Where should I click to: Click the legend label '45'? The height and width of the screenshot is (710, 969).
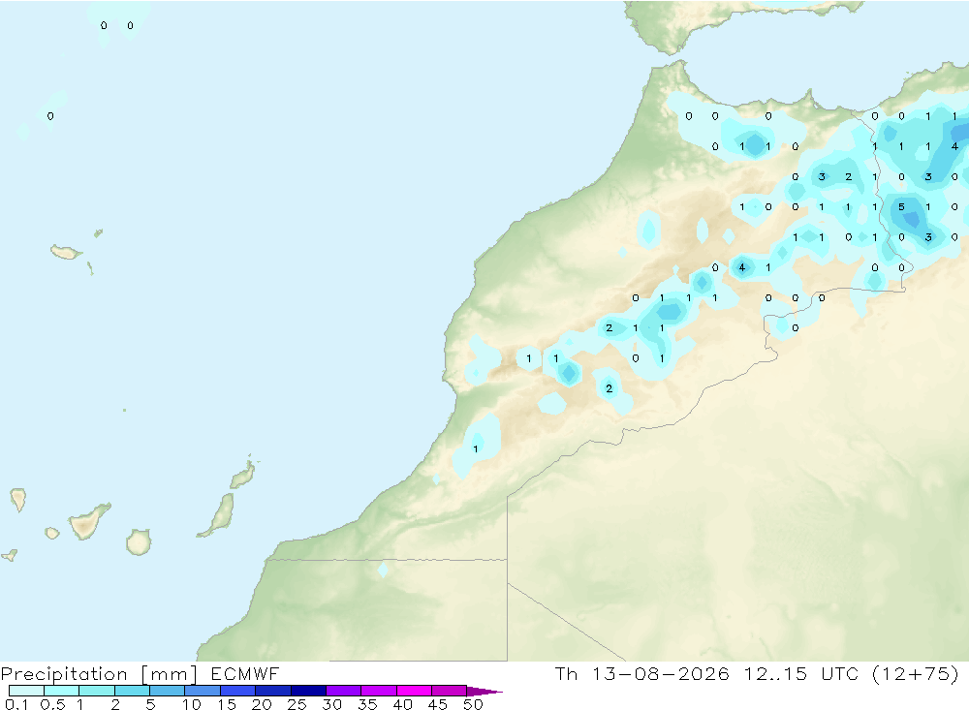coord(438,704)
